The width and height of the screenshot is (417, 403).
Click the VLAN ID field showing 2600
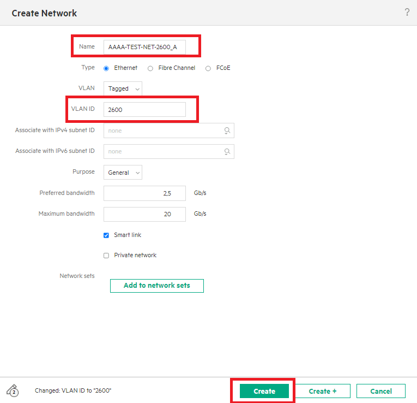click(x=144, y=109)
